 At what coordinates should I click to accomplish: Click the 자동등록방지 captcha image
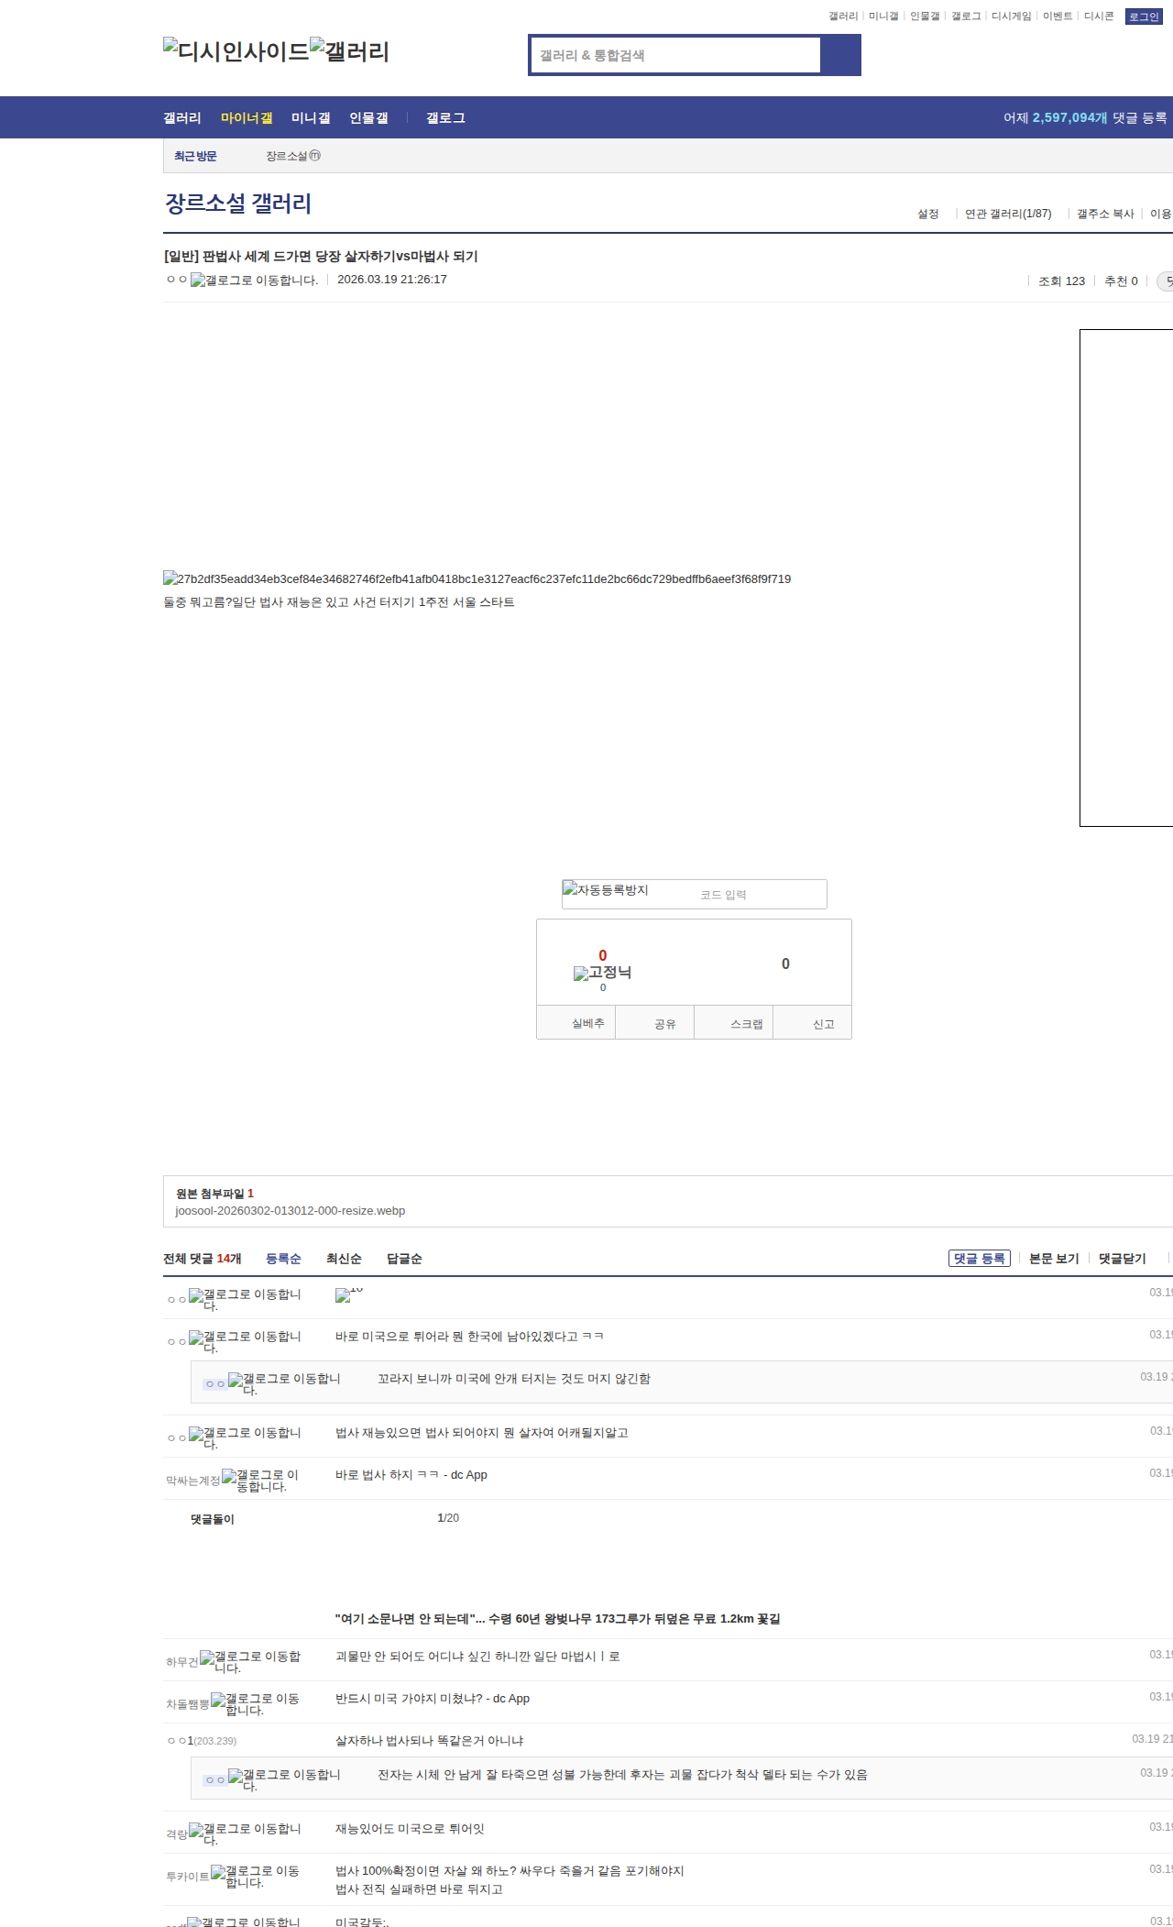pyautogui.click(x=606, y=890)
